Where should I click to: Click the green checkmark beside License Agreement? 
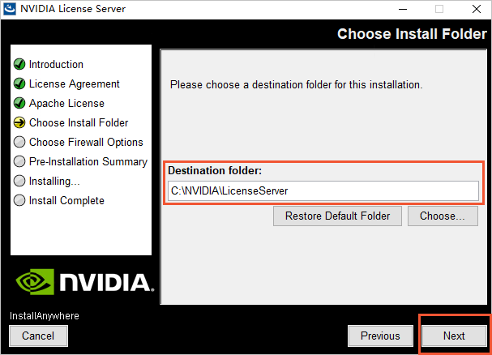click(19, 83)
